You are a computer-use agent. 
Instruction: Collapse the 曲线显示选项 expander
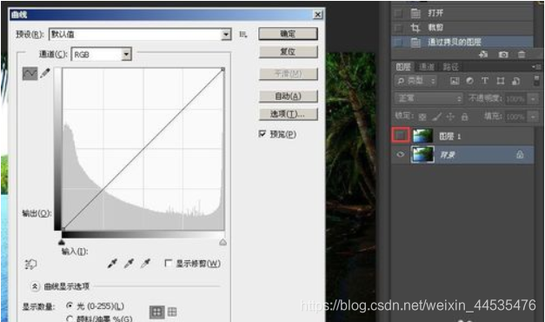(x=35, y=286)
